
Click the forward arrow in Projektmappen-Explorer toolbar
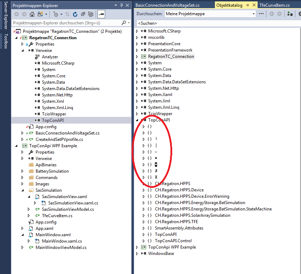(24, 14)
